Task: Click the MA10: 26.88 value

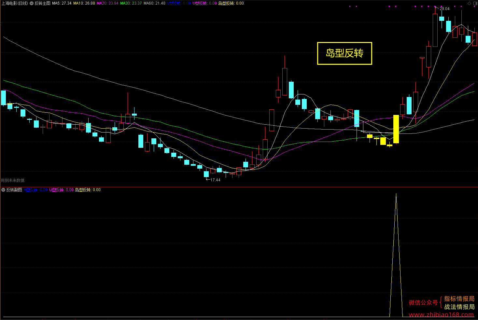Action: (x=84, y=3)
